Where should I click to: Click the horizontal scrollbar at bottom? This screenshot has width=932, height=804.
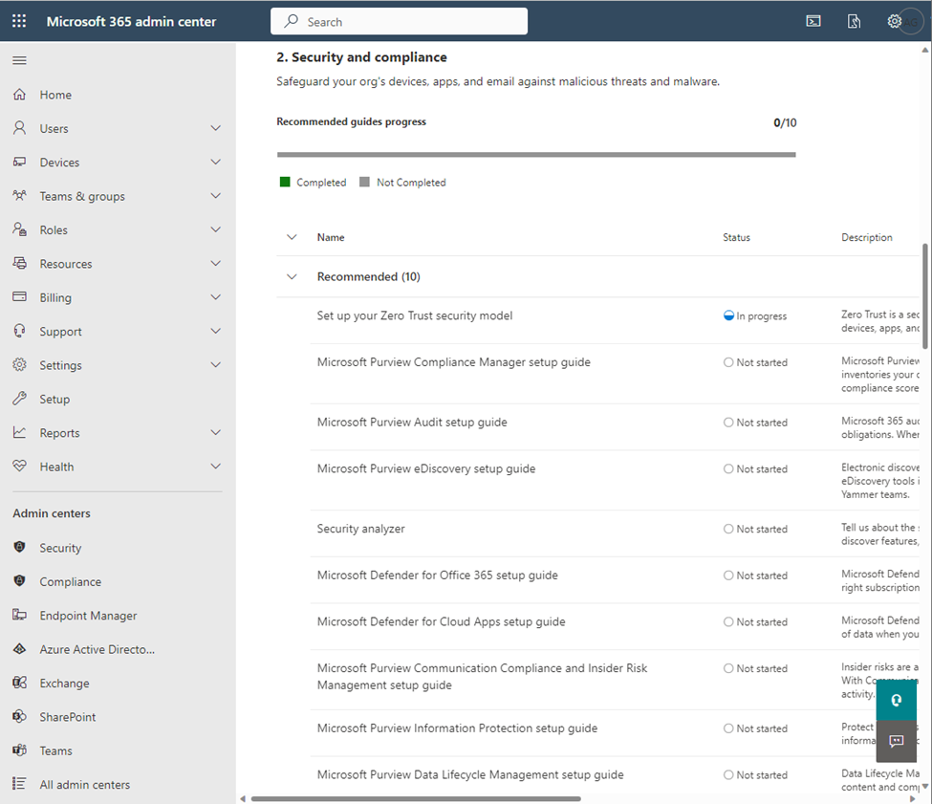tap(416, 798)
